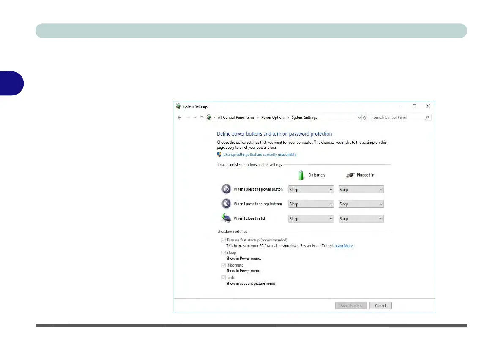Open Change settings that are currently unavailable
503x354 pixels.
[x=260, y=155]
